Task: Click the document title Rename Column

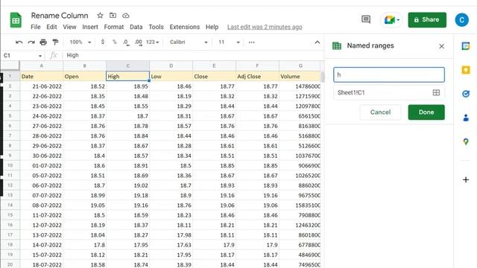Action: click(x=60, y=16)
